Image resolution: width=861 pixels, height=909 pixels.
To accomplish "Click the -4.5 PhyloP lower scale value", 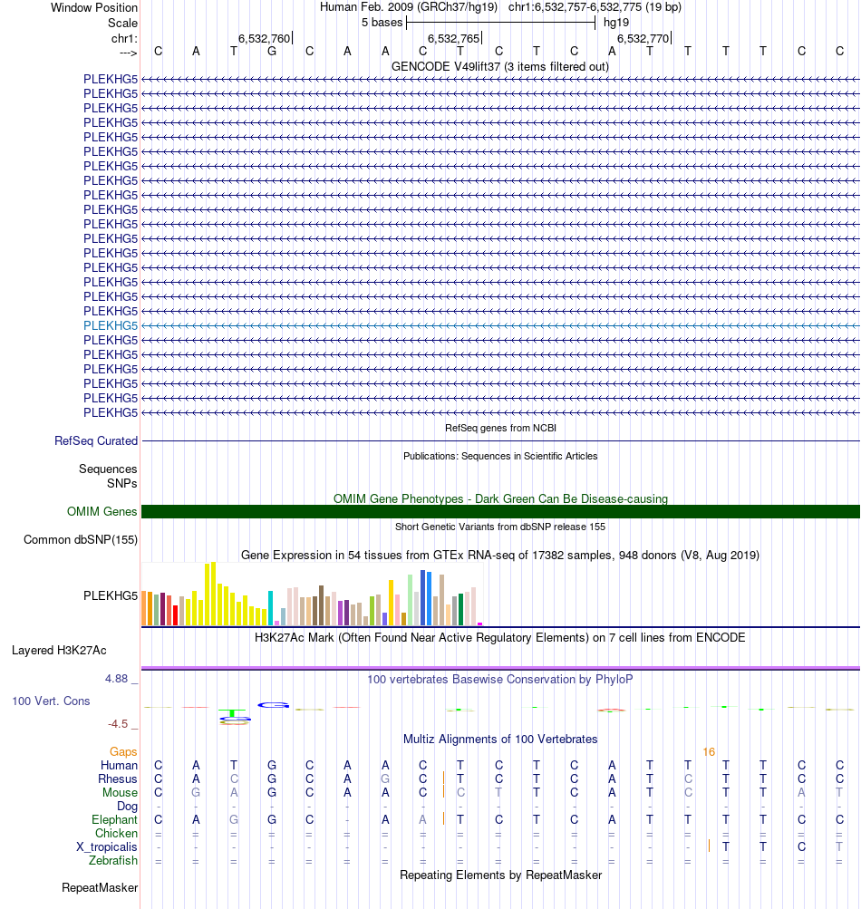I will pyautogui.click(x=118, y=724).
